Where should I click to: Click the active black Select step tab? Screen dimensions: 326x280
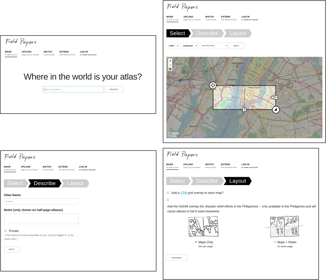point(178,33)
